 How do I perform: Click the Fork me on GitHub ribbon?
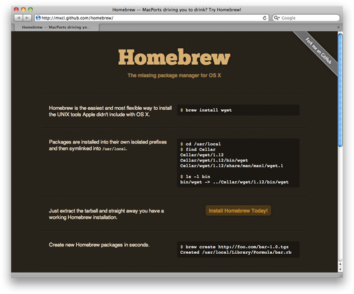(319, 51)
